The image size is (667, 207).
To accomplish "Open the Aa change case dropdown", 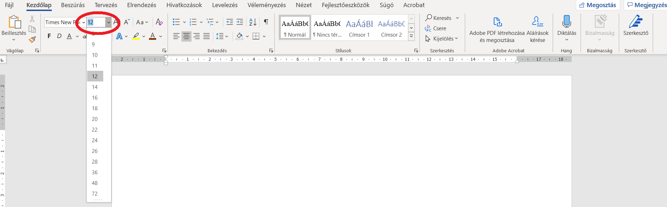I will (x=142, y=22).
